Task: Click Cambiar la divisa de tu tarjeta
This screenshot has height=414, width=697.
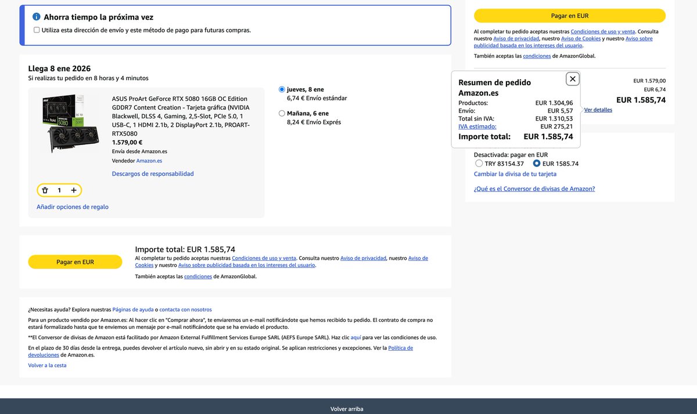Action: click(x=515, y=174)
